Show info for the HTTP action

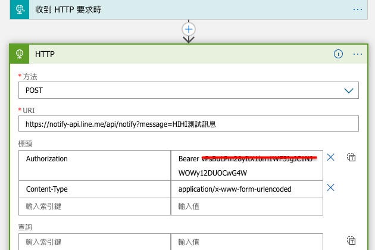pos(338,54)
